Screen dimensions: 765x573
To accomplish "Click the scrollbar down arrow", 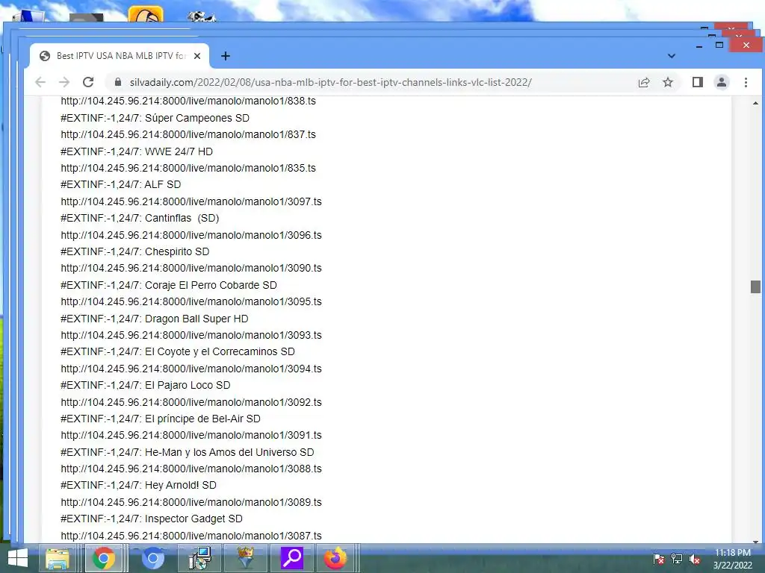I will click(x=755, y=541).
